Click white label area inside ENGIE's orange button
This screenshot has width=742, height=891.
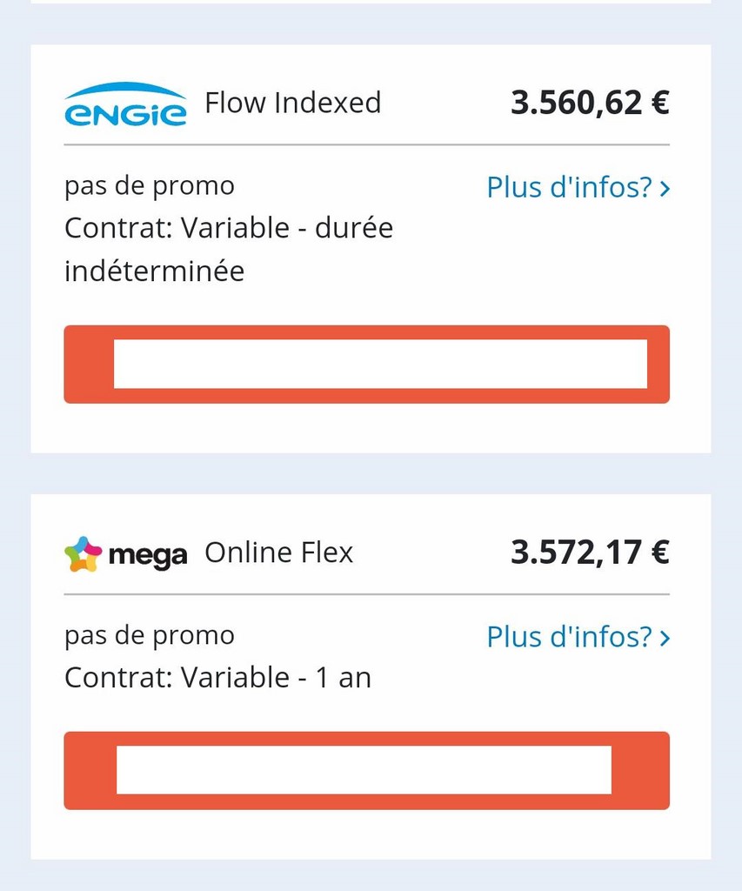[381, 365]
